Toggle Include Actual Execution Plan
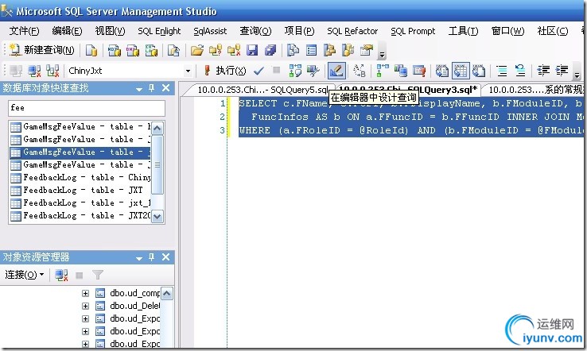The image size is (587, 351). click(x=383, y=71)
